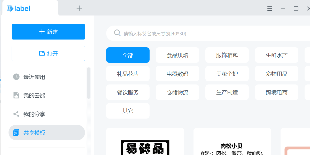Select the 全部 category filter
This screenshot has height=155, width=310.
pyautogui.click(x=128, y=55)
